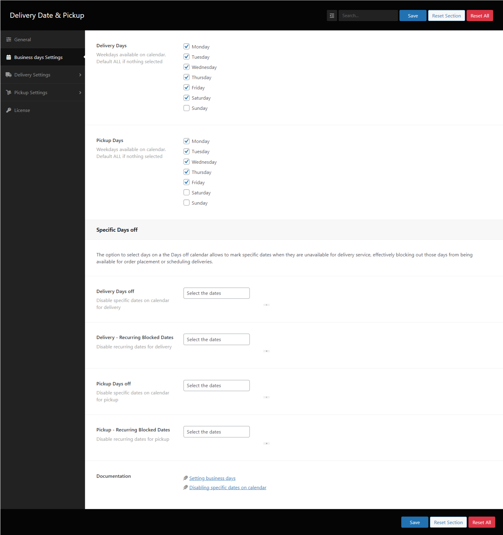Click the feather icon beside Disabling specific dates
Screen dimensions: 503x535
[x=186, y=487]
